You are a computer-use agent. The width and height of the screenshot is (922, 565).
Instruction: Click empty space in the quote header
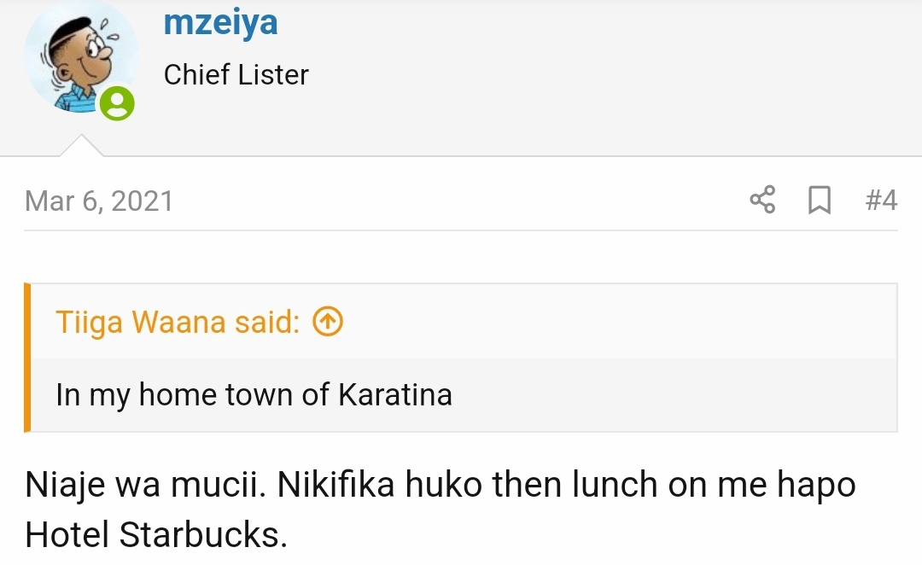pyautogui.click(x=615, y=323)
